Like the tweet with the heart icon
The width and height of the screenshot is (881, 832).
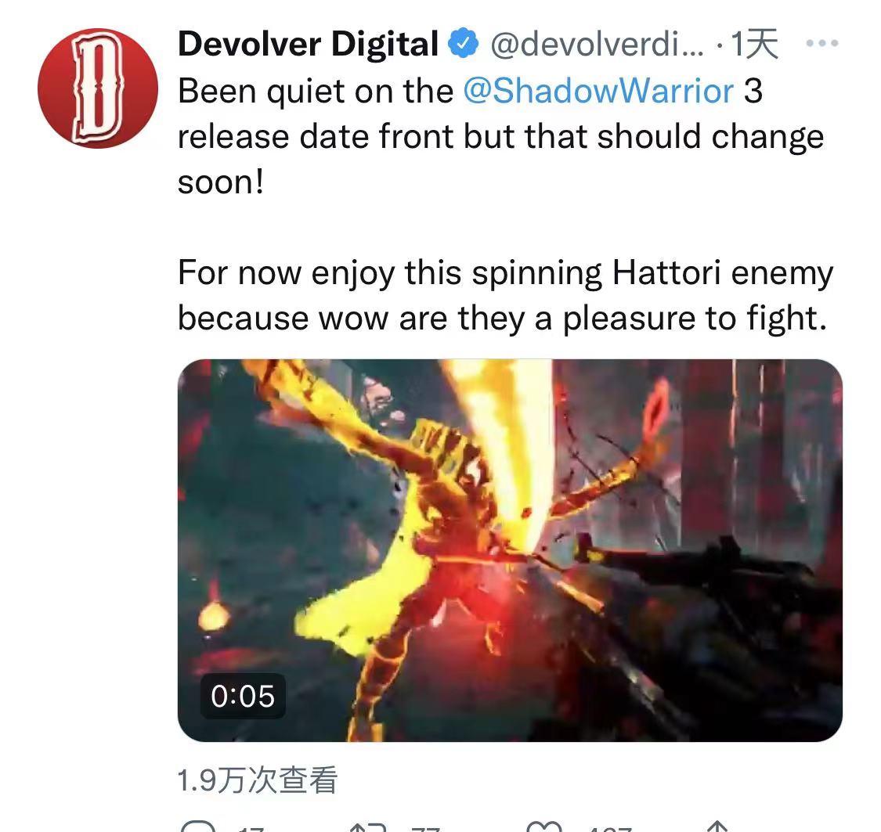point(544,827)
